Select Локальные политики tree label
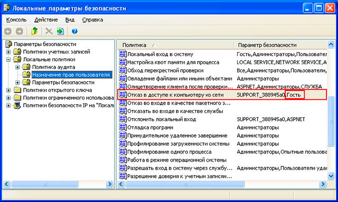The height and width of the screenshot is (202, 338). tap(49, 59)
